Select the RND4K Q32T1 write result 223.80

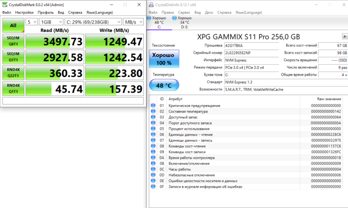pos(114,73)
